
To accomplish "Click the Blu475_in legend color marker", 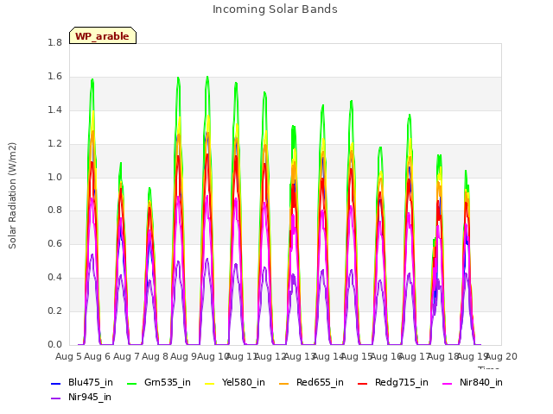I will pos(55,383).
